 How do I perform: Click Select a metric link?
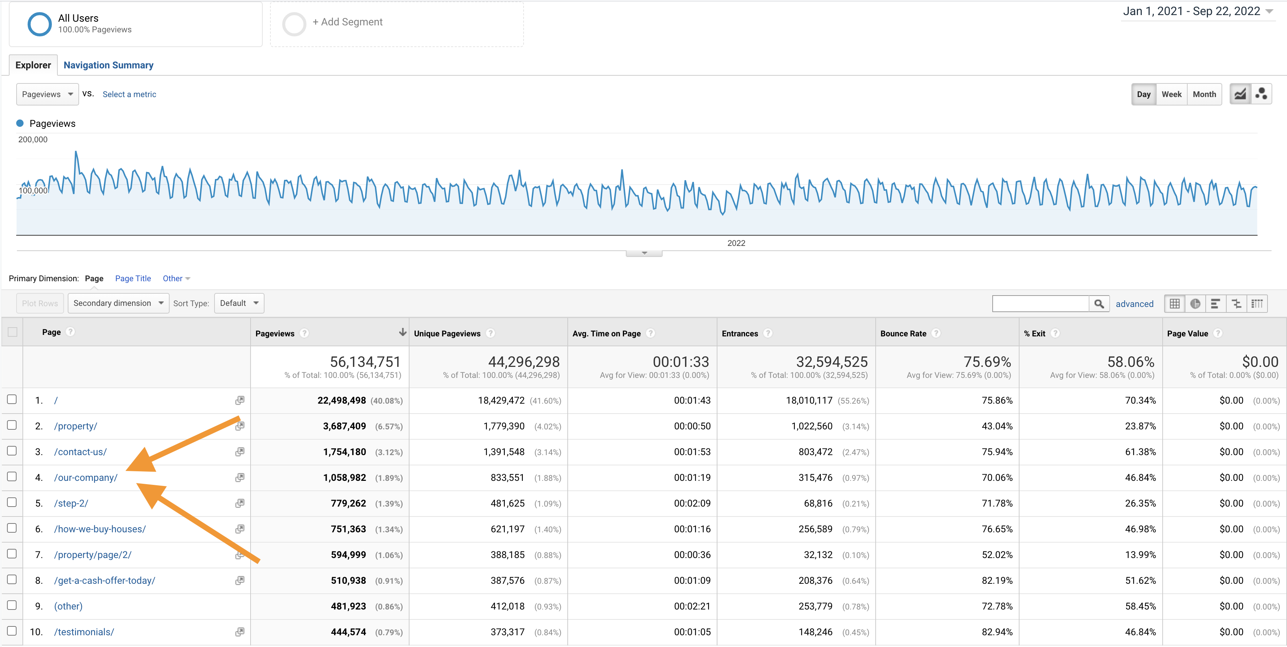click(130, 94)
